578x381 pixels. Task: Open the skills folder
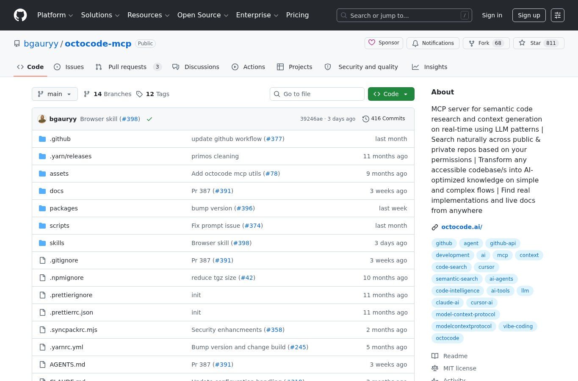(x=57, y=243)
